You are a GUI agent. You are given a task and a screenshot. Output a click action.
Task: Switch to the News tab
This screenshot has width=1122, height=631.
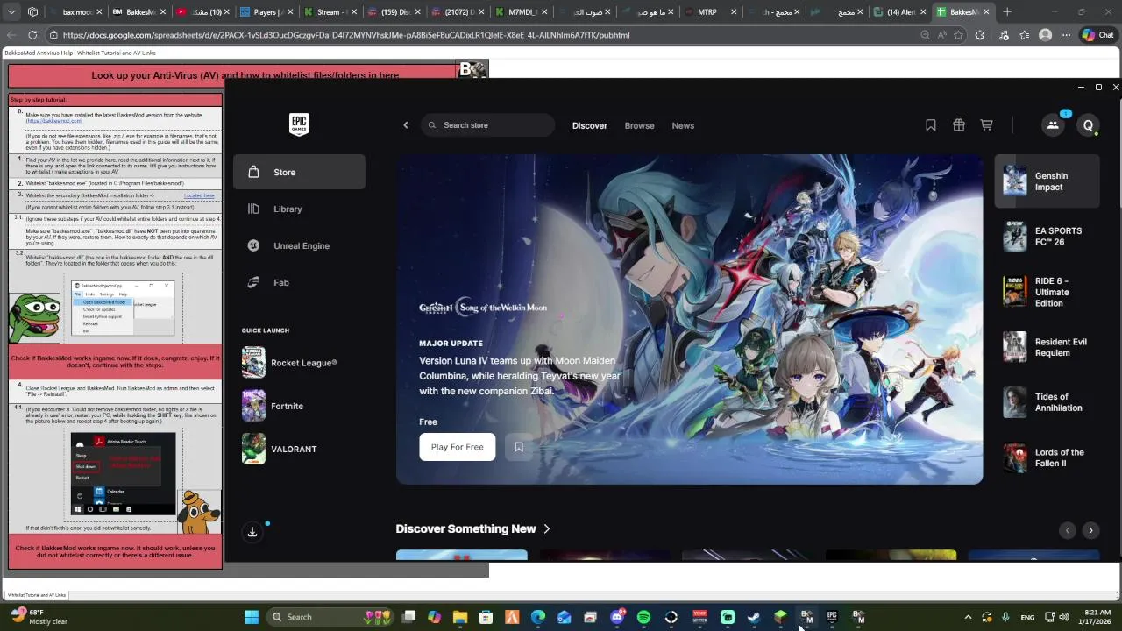pos(683,125)
